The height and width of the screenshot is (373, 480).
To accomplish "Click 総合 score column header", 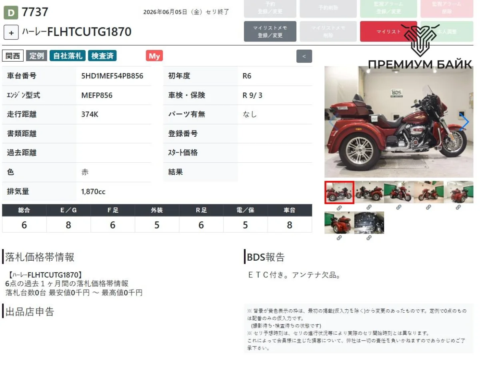I will pyautogui.click(x=24, y=210).
